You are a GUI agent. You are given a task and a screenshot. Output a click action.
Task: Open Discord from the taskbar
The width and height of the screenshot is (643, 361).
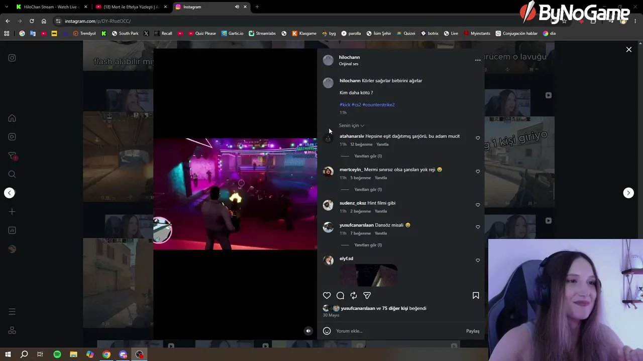pyautogui.click(x=123, y=354)
